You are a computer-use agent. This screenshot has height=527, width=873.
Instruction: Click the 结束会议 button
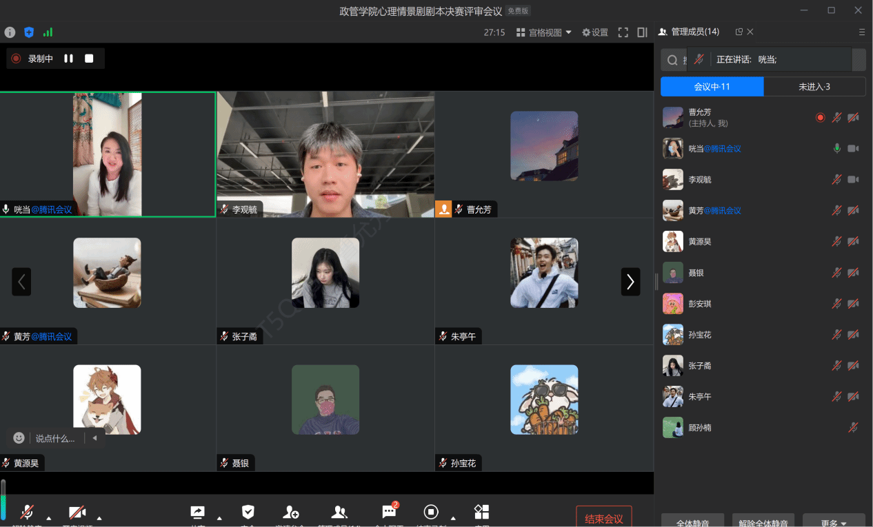pos(603,519)
